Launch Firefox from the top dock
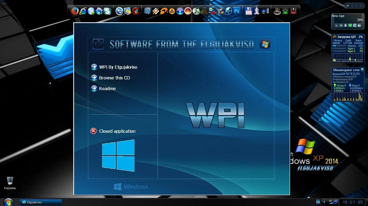Screen dimensions: 368x206 click(x=75, y=11)
